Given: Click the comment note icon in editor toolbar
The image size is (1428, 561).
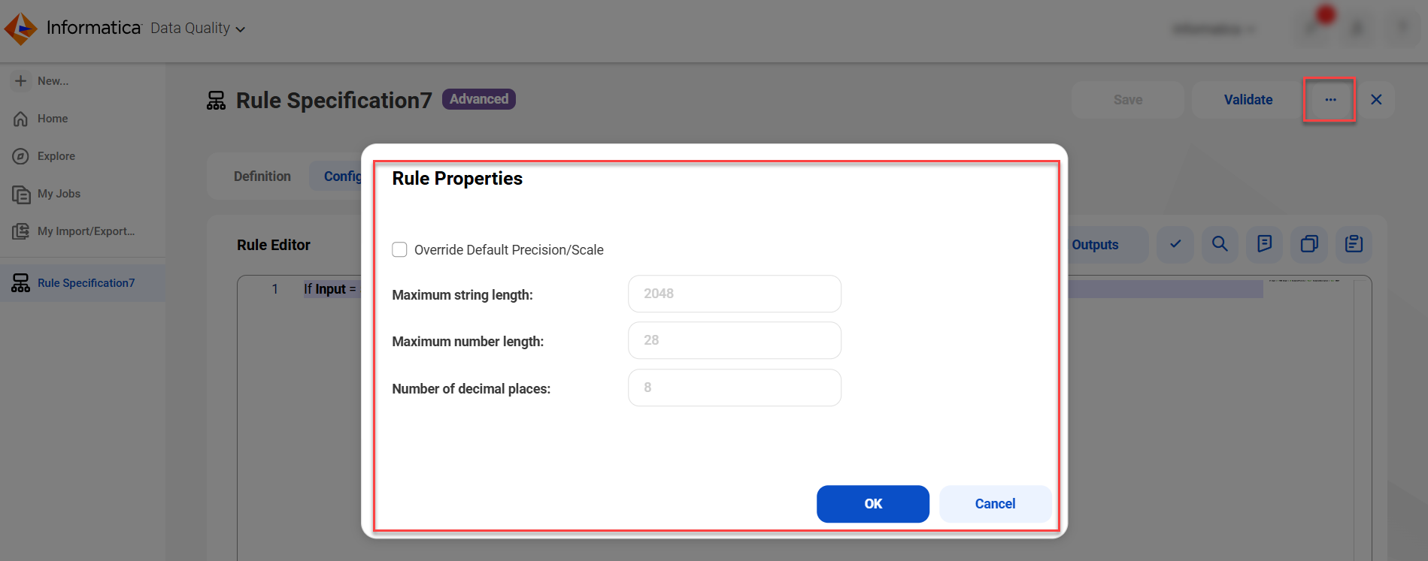Looking at the screenshot, I should (1264, 244).
